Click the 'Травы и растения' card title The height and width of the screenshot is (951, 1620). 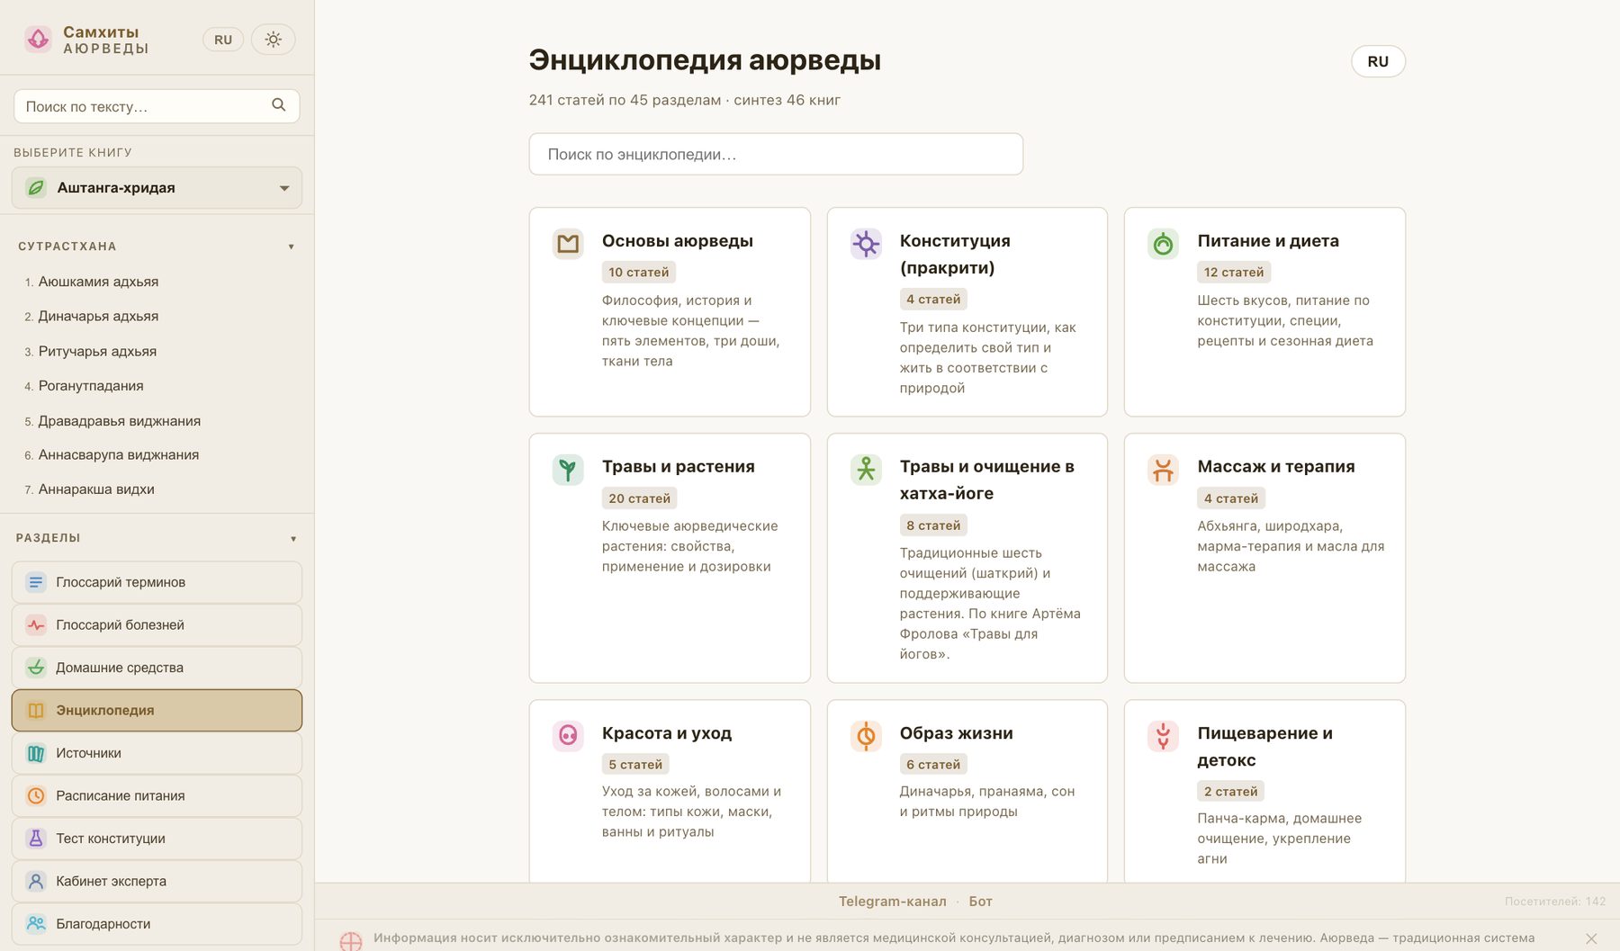678,467
